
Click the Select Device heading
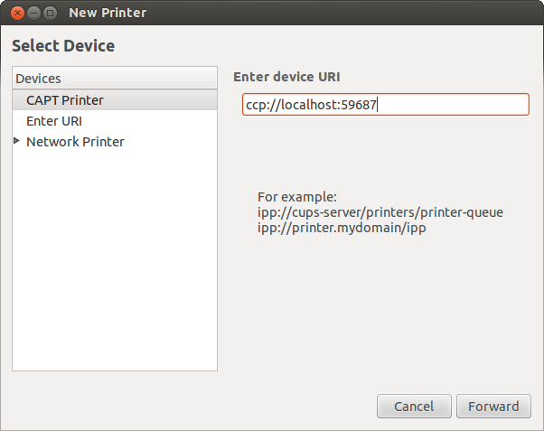(63, 46)
